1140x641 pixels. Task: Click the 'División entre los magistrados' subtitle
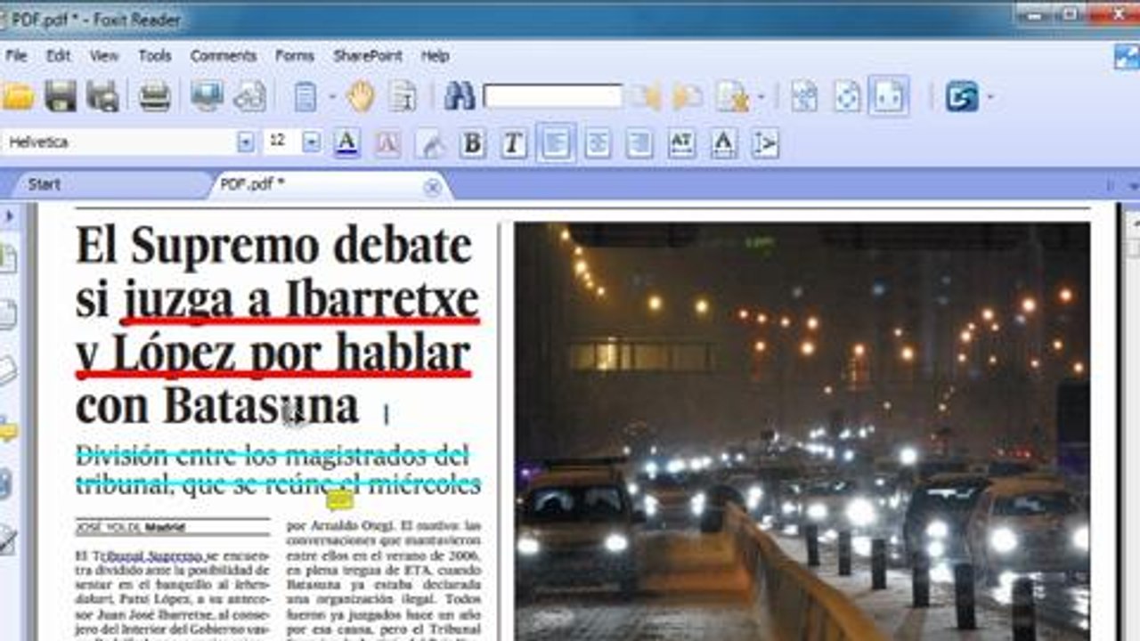pos(272,457)
